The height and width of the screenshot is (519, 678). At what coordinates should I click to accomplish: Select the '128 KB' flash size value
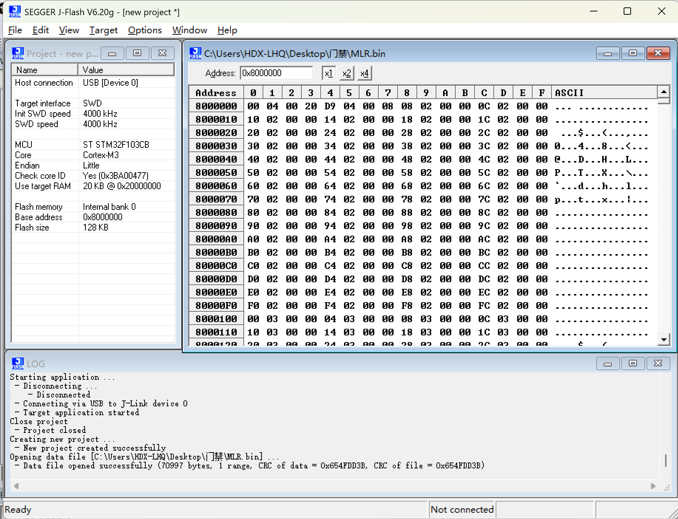coord(96,228)
